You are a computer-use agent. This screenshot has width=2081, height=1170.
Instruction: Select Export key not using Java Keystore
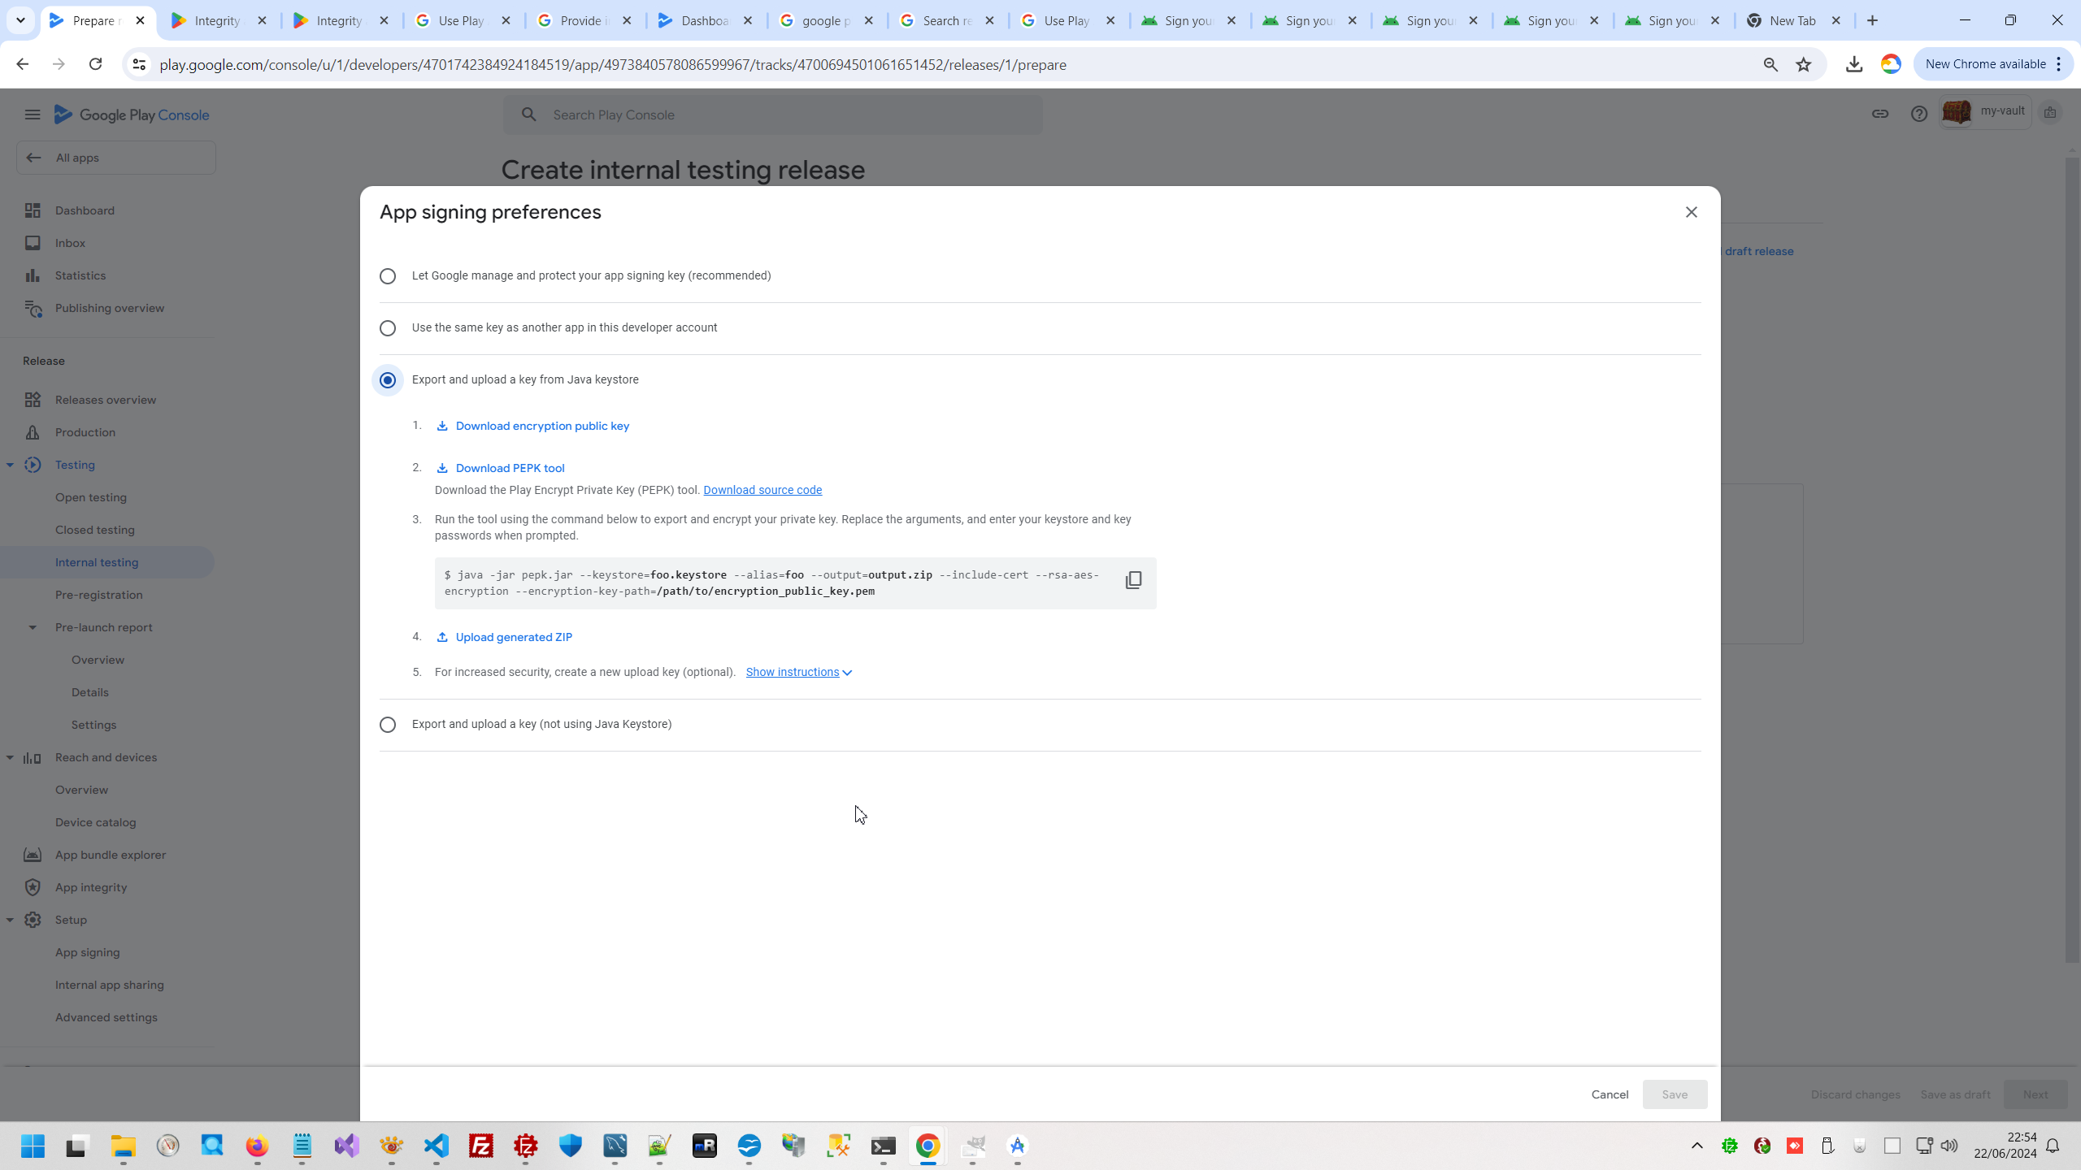coord(388,725)
